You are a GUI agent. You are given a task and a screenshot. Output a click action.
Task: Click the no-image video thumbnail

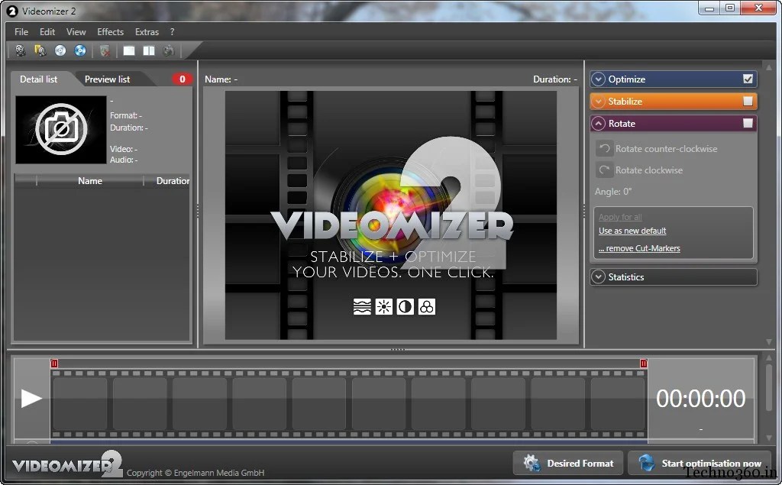click(61, 130)
